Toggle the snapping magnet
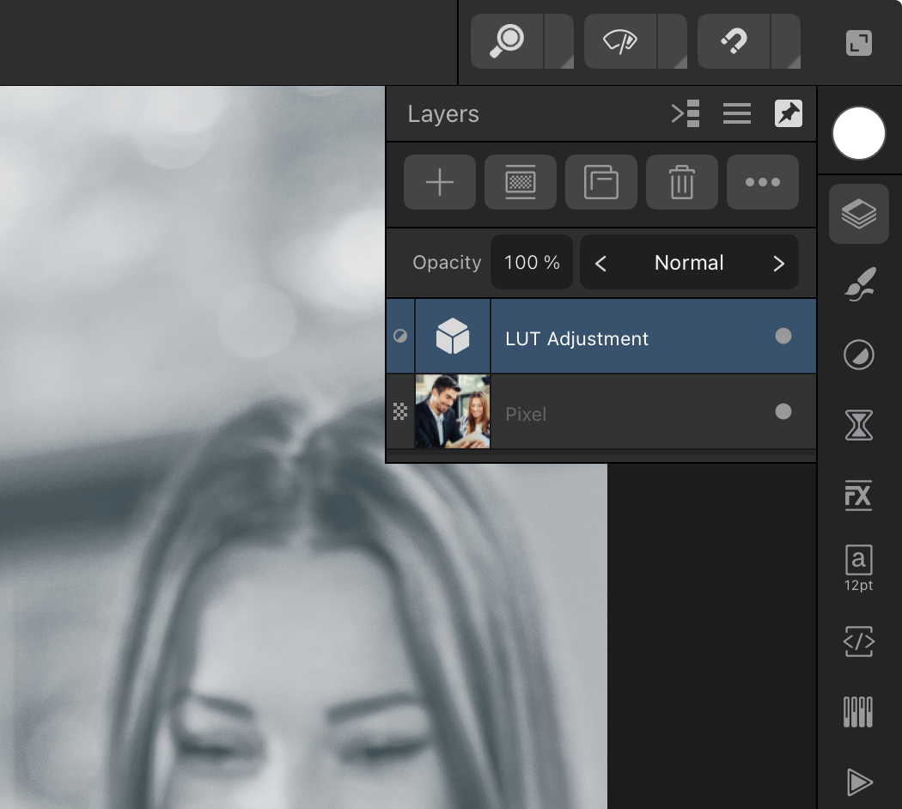Image resolution: width=902 pixels, height=809 pixels. click(734, 41)
